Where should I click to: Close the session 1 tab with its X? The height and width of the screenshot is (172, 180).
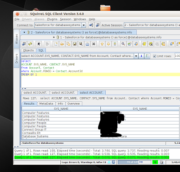(54, 37)
